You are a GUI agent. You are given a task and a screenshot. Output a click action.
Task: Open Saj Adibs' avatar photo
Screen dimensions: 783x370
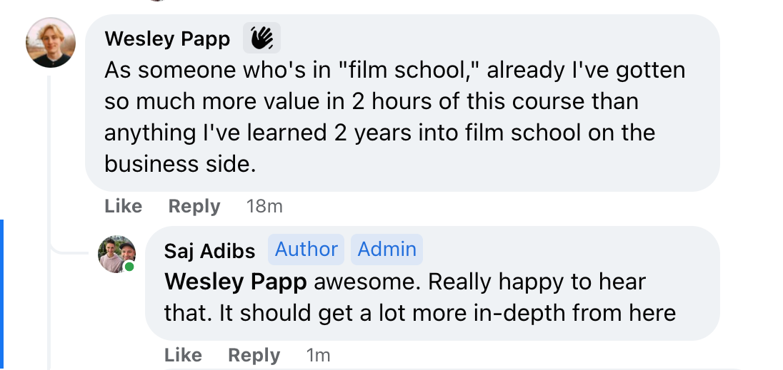coord(116,254)
